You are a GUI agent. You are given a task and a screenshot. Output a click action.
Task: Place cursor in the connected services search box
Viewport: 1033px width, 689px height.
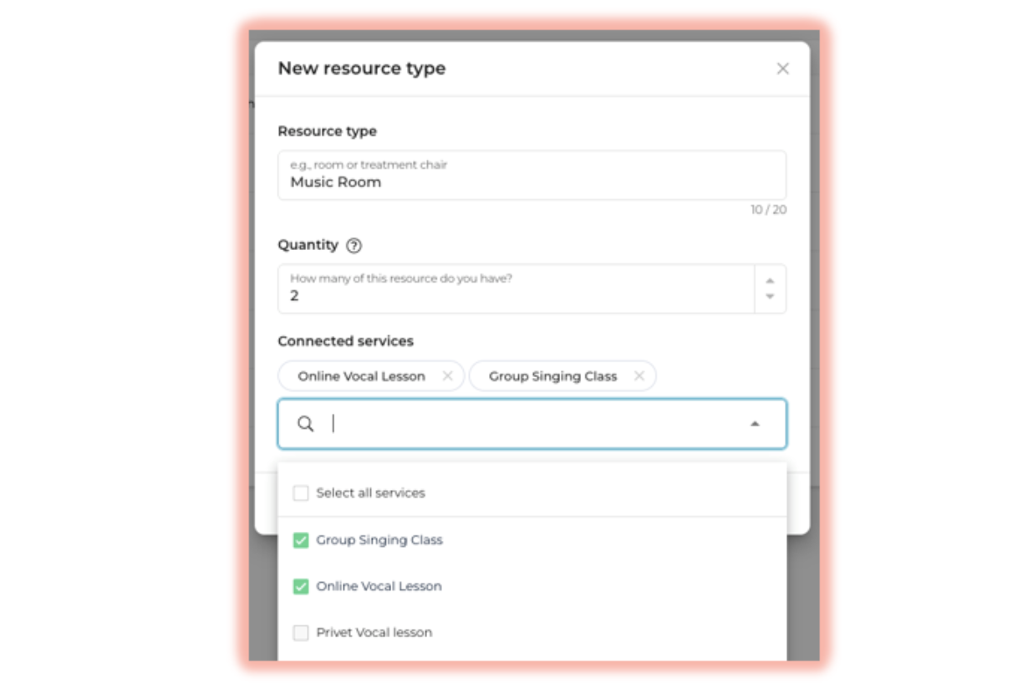click(535, 424)
